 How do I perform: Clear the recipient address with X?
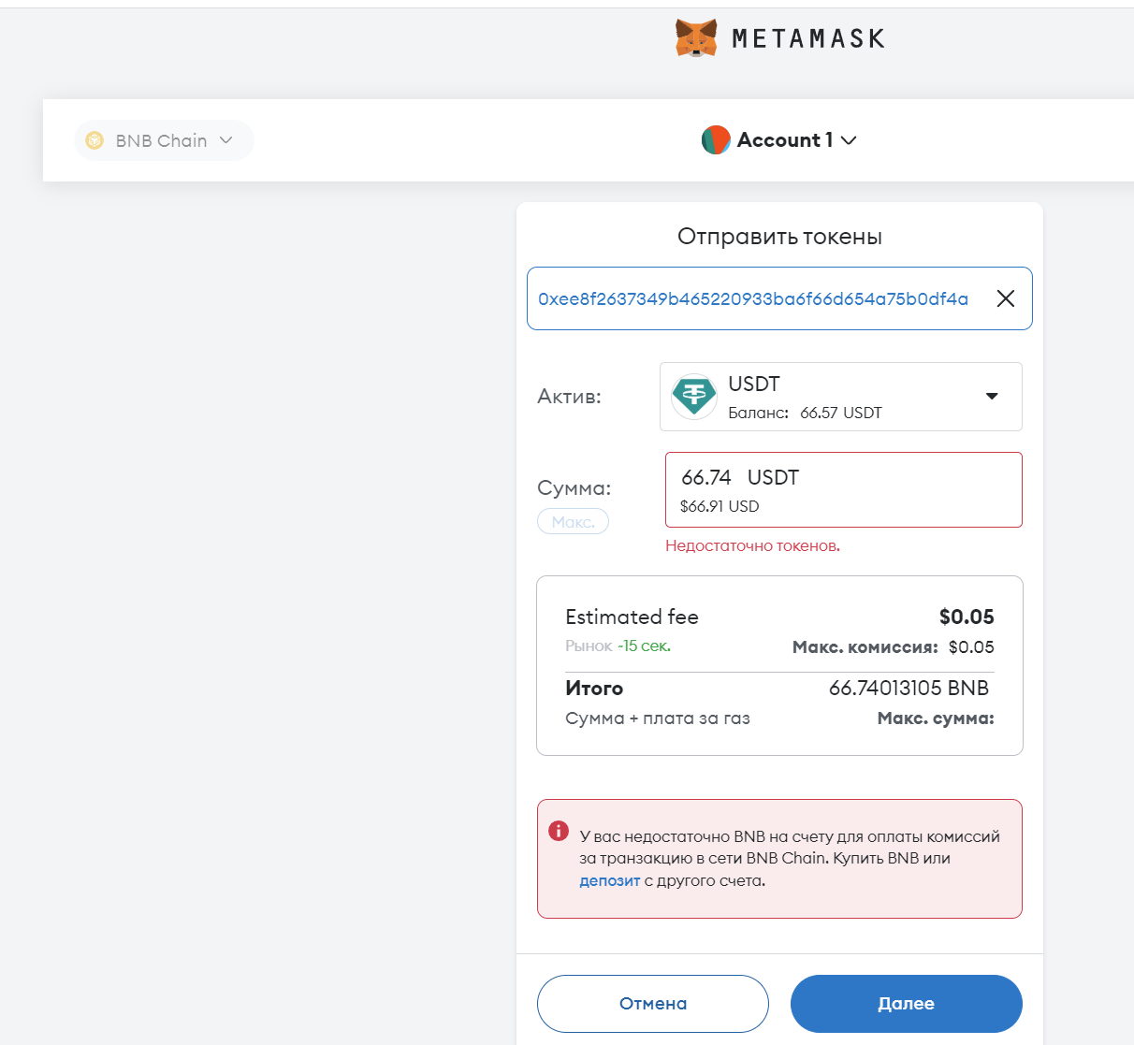(x=1006, y=298)
